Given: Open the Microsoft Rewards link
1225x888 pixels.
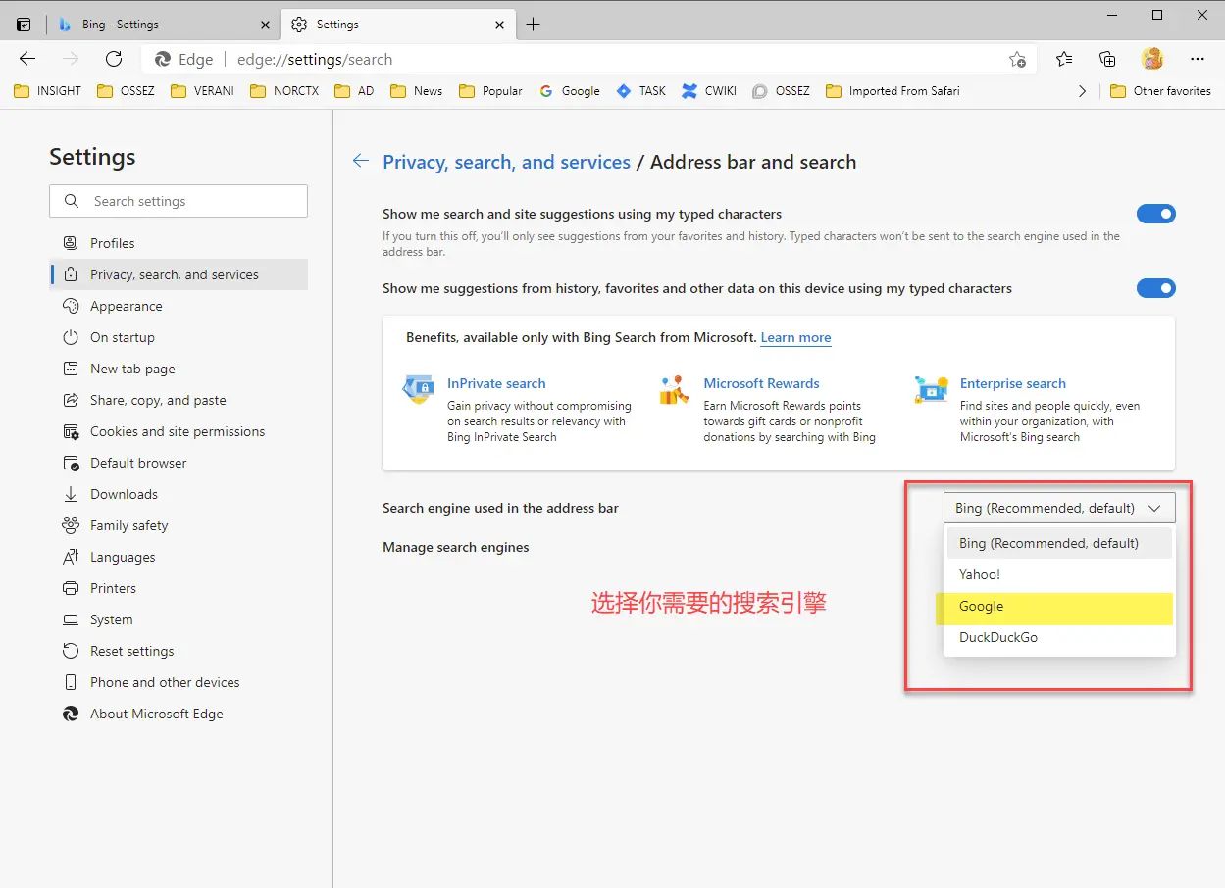Looking at the screenshot, I should (761, 383).
